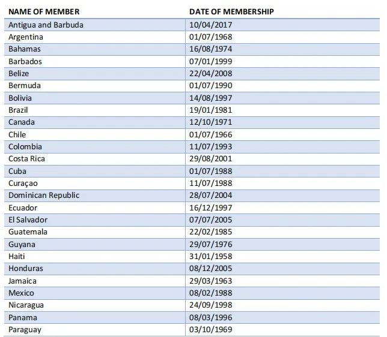The image size is (387, 337).
Task: Click the Curaçao member cell
Action: pos(23,183)
